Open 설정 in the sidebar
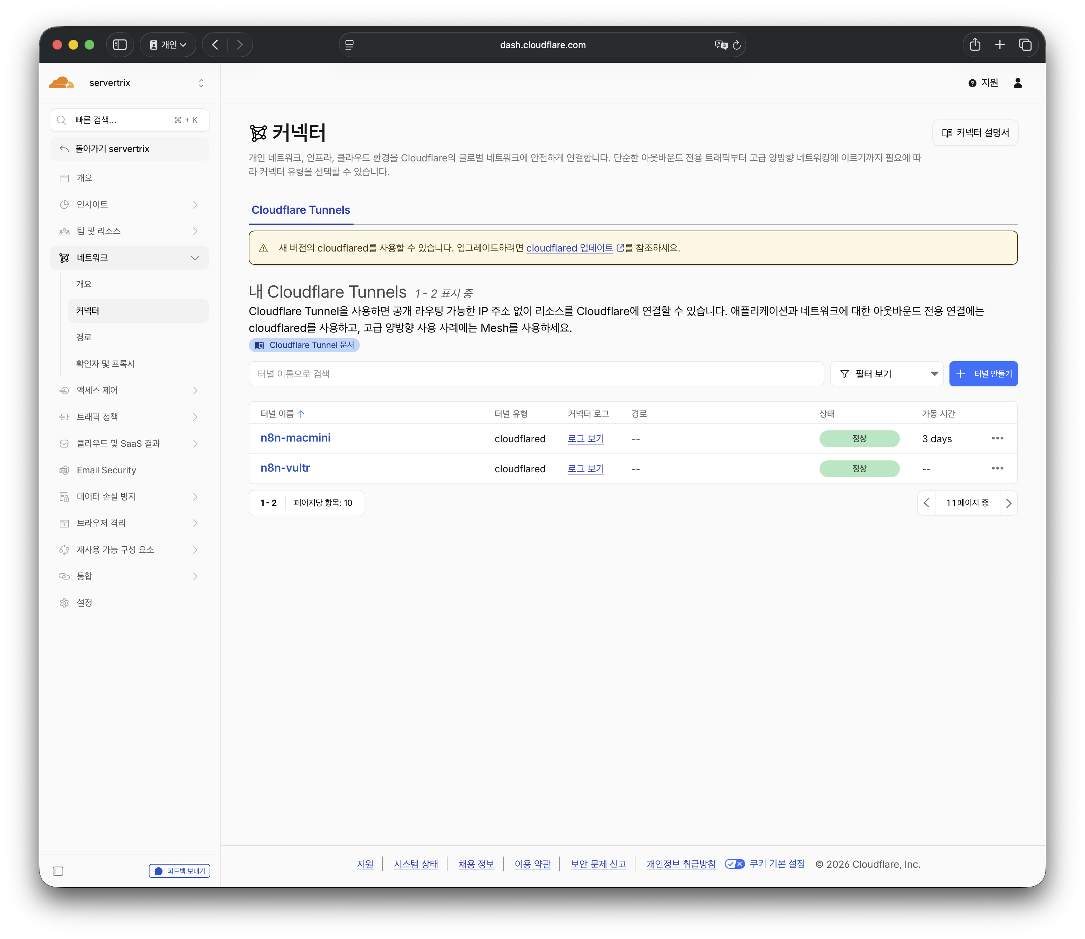 (x=129, y=603)
